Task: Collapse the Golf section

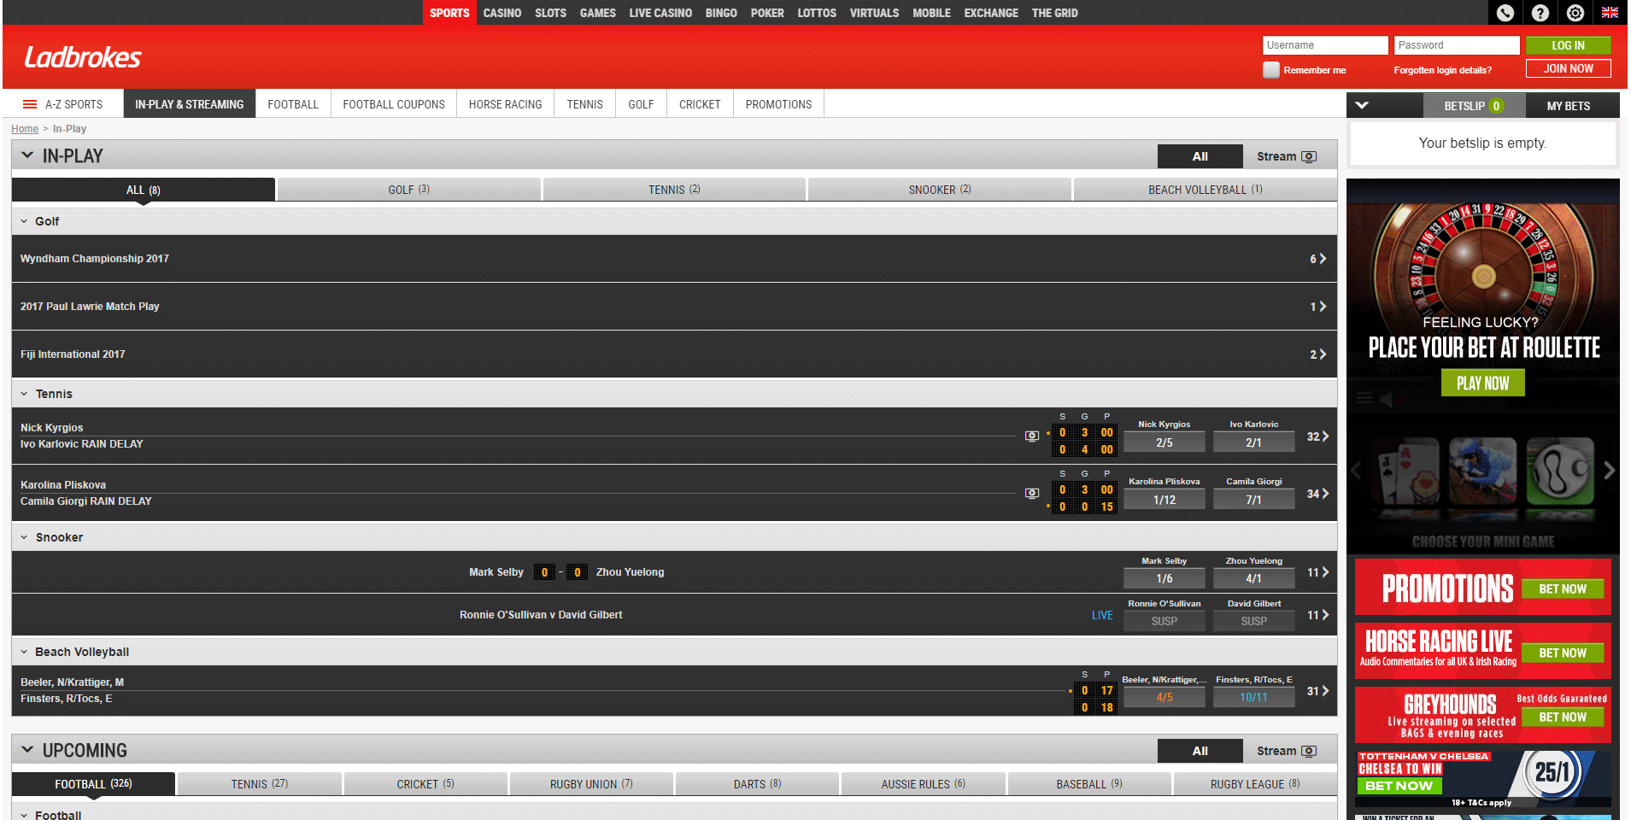Action: (x=24, y=221)
